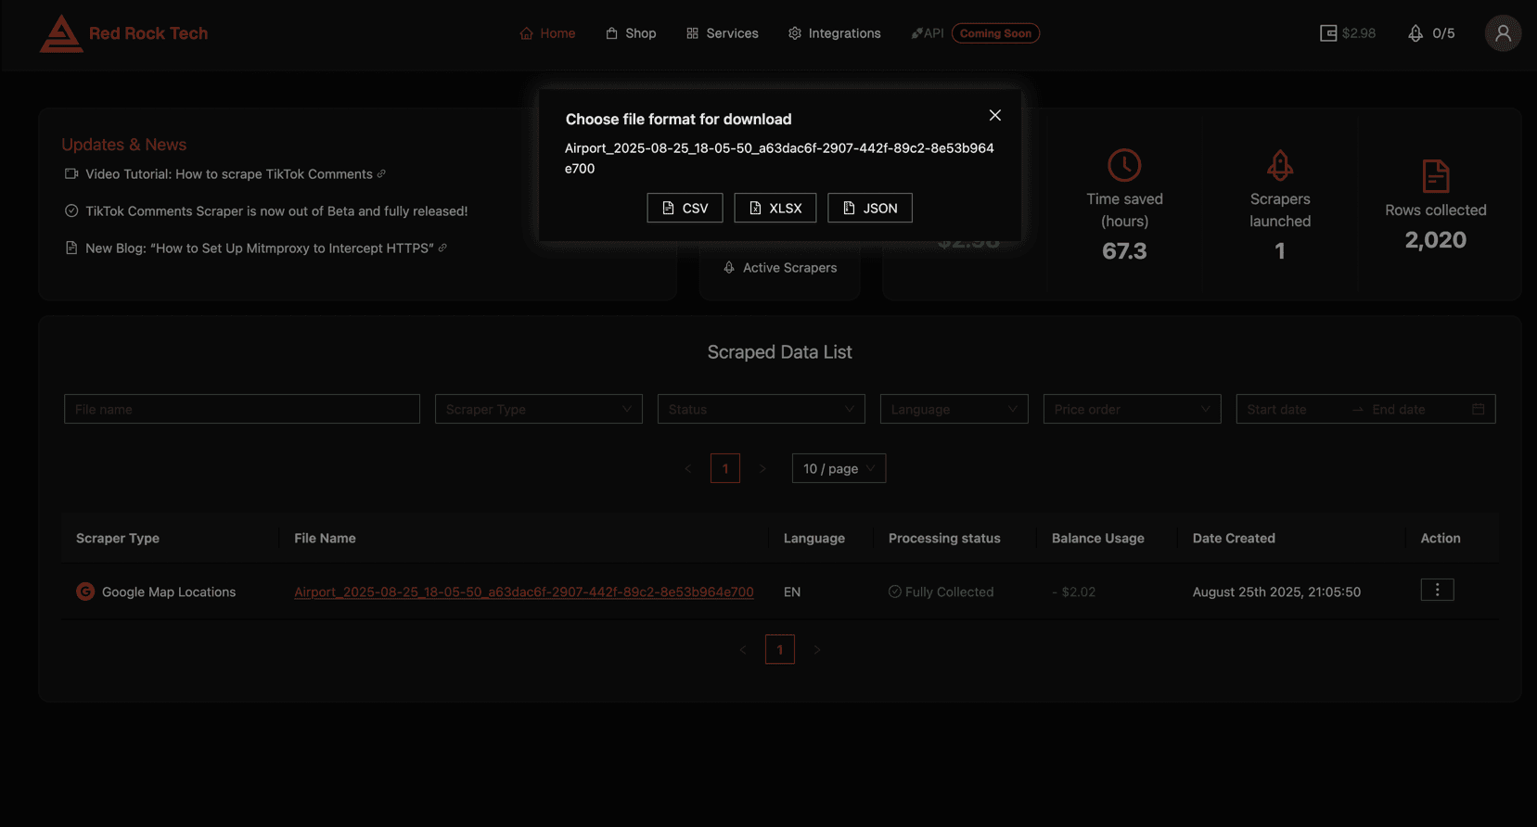Click the Red Rock Tech logo
The image size is (1537, 827).
coord(61,33)
